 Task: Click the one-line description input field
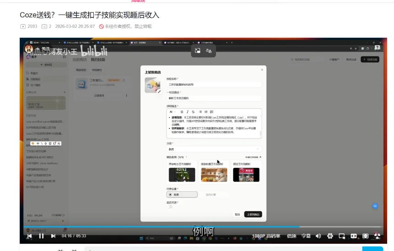tap(214, 98)
